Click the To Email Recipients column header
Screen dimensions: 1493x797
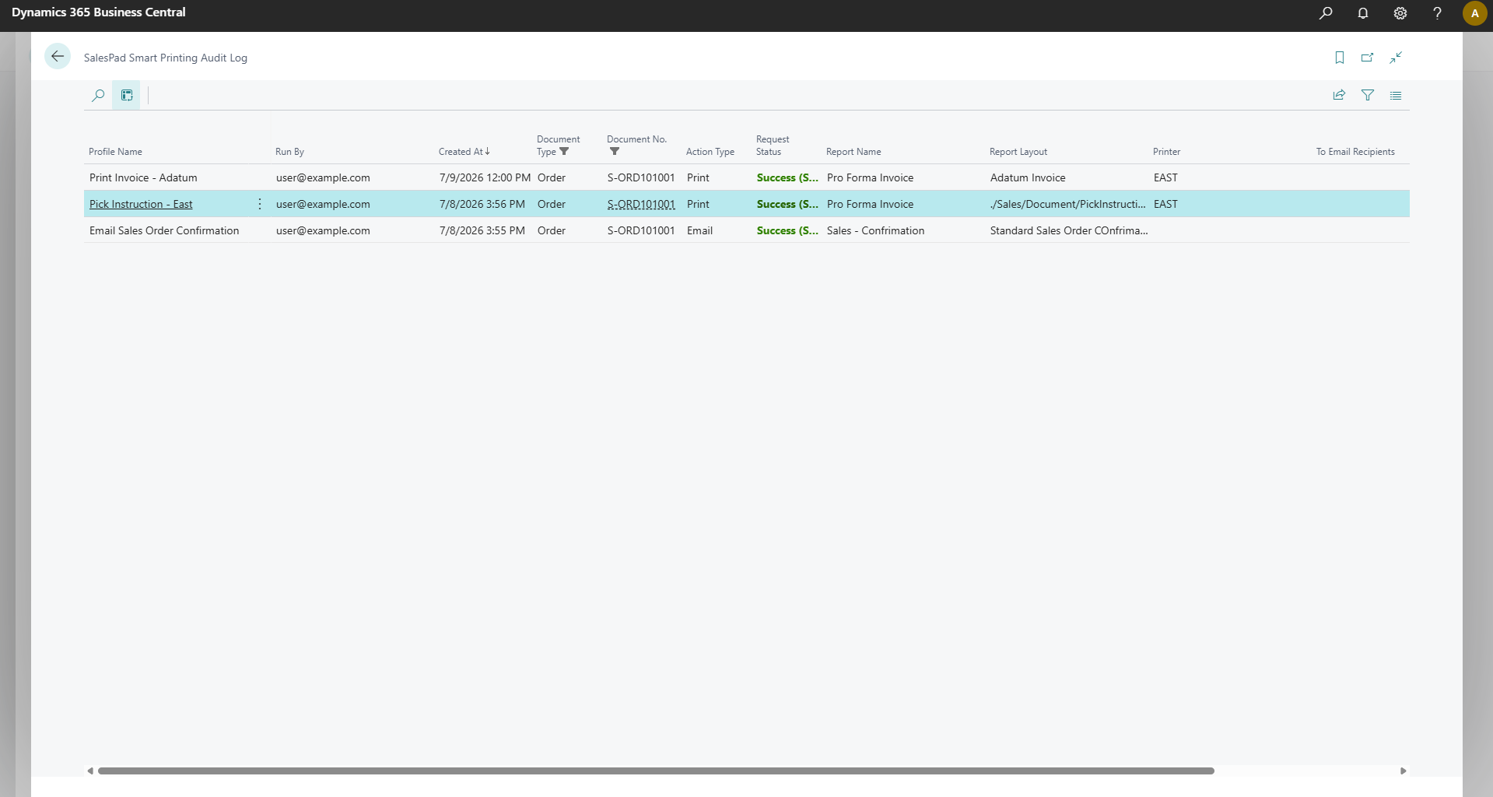(1355, 152)
